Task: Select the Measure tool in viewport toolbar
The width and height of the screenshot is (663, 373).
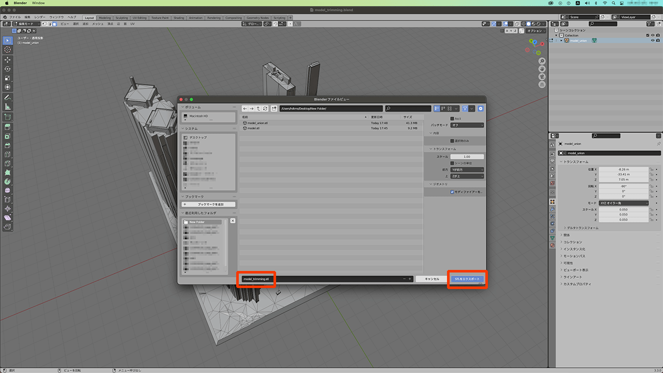Action: (x=8, y=106)
